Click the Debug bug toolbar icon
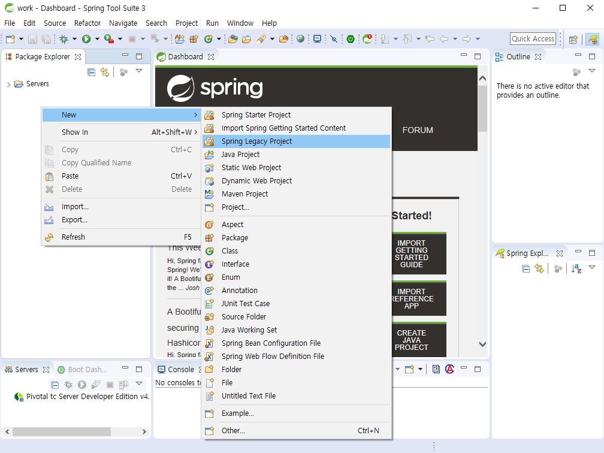604x453 pixels. click(x=64, y=39)
